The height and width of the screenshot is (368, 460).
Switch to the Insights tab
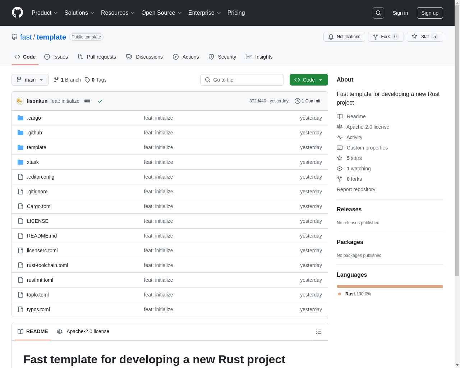tap(259, 57)
